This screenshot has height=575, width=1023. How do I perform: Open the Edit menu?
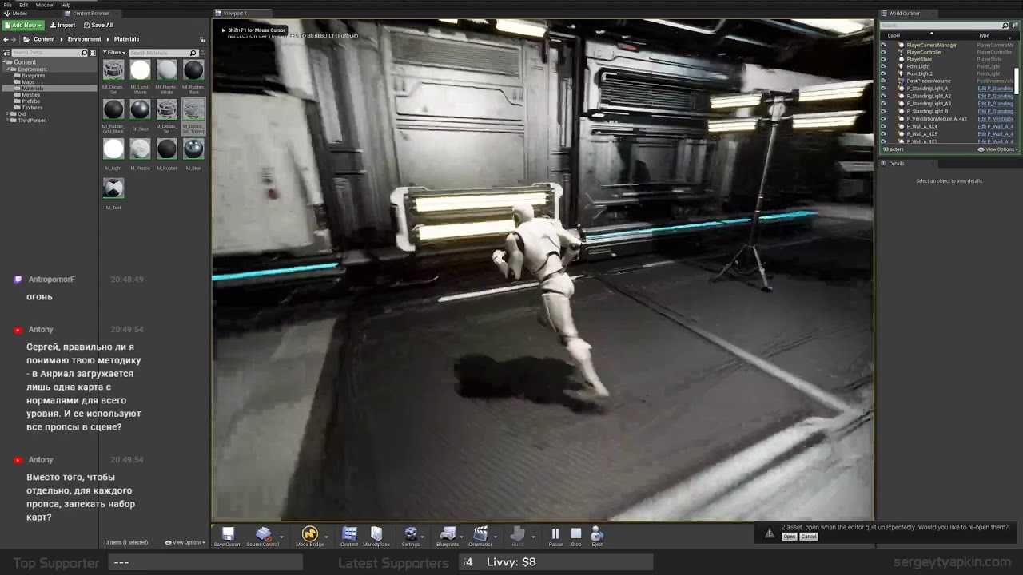click(24, 5)
